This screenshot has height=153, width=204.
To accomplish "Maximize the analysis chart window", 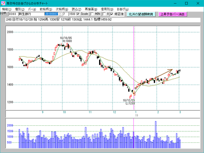I will click(186, 3).
